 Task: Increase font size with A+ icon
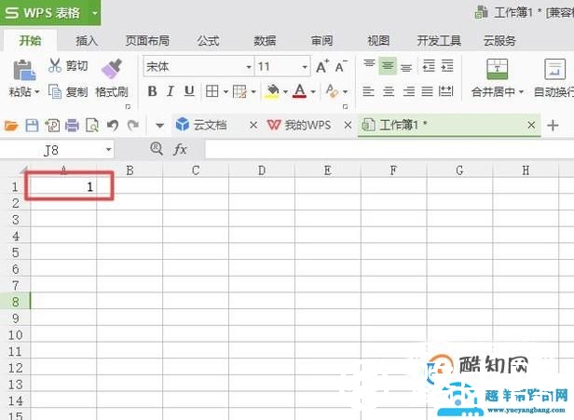[322, 66]
